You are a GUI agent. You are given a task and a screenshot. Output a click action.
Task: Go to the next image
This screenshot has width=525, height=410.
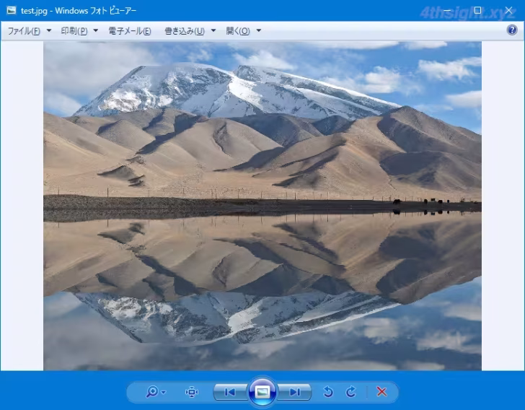[x=295, y=392]
